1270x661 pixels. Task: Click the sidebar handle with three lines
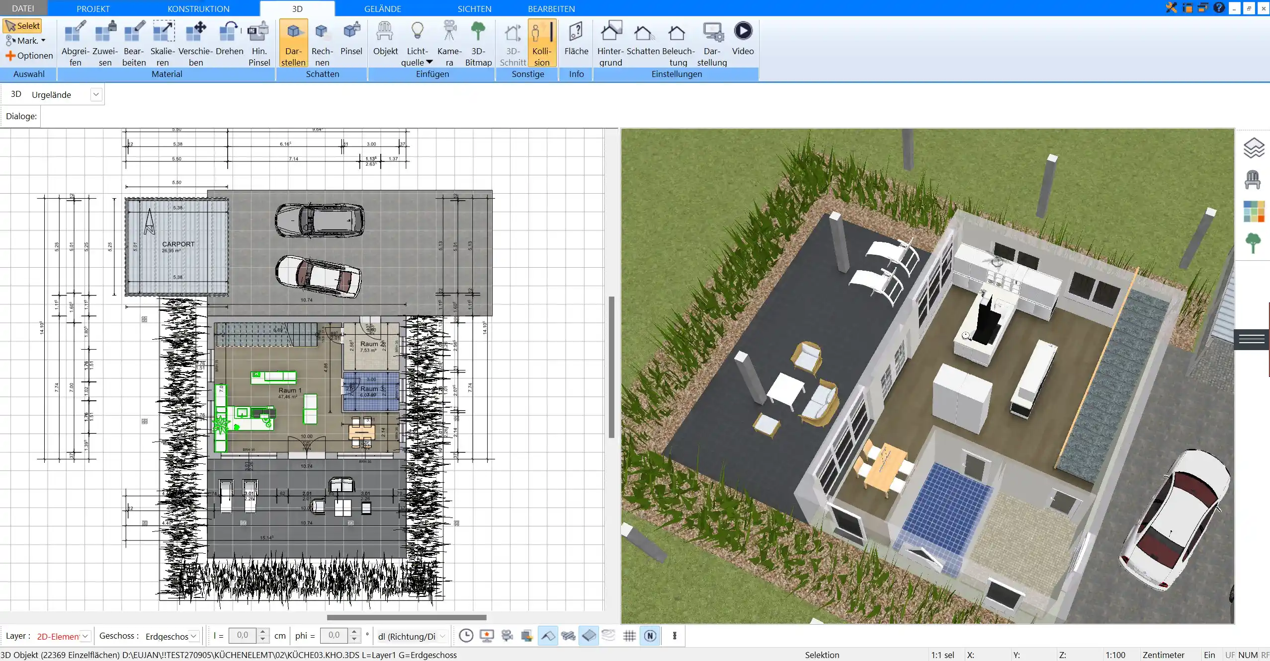(1252, 339)
